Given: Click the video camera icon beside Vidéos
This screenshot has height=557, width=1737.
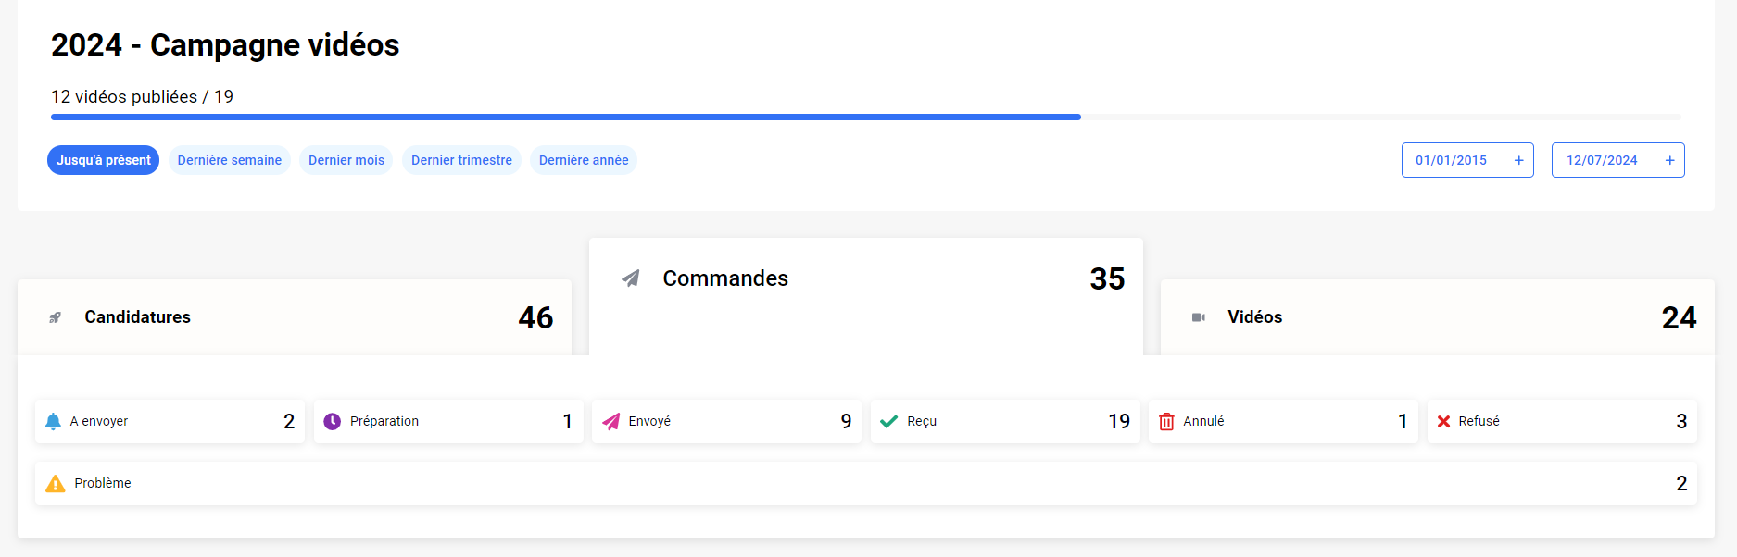Looking at the screenshot, I should (x=1198, y=317).
